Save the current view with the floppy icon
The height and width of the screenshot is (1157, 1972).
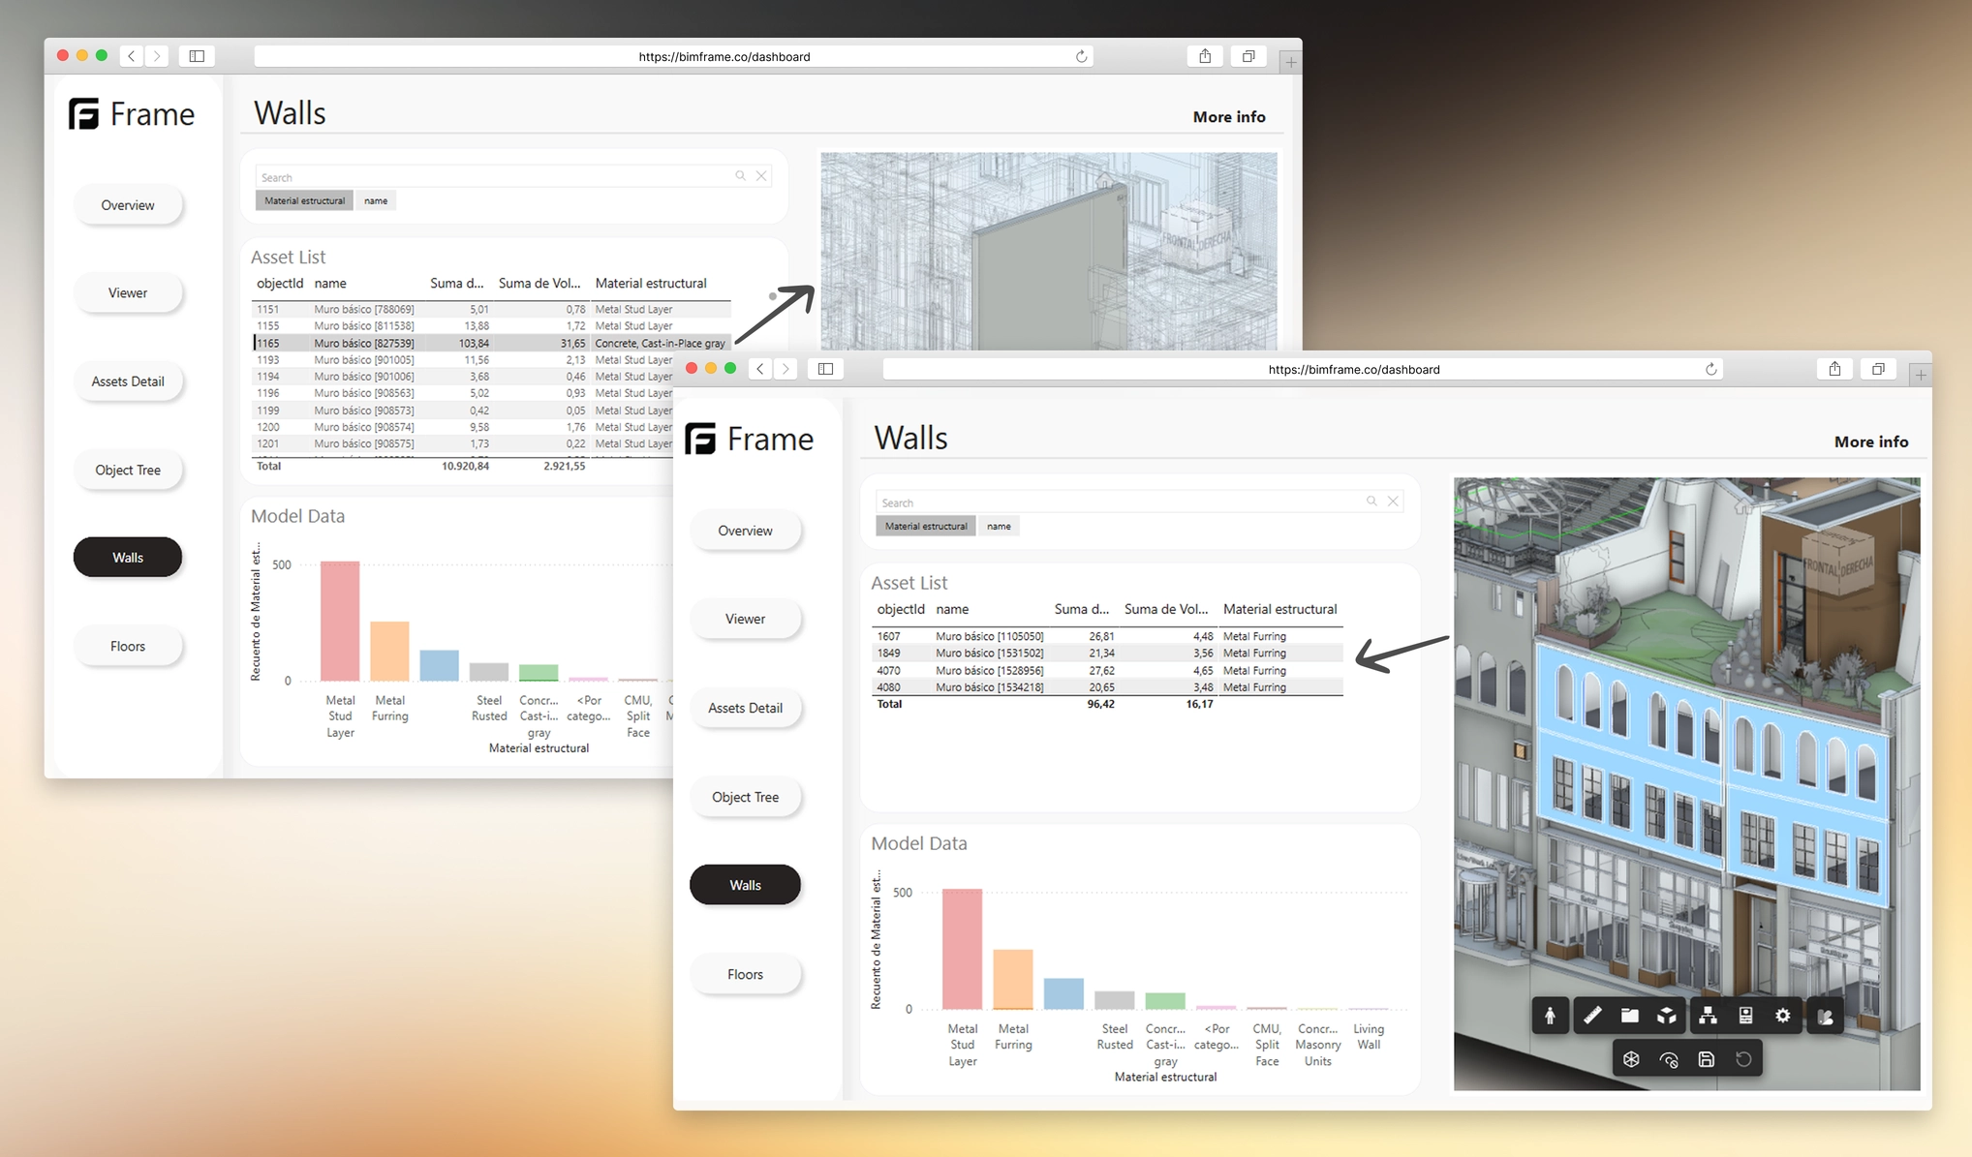point(1706,1058)
